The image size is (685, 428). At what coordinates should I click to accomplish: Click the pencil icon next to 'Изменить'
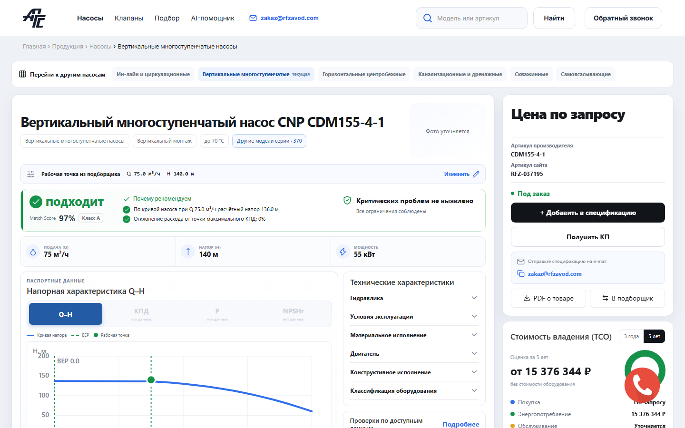pos(476,174)
